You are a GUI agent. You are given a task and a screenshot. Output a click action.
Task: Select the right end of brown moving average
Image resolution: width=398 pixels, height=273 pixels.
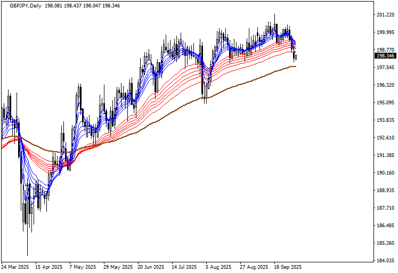[x=295, y=67]
